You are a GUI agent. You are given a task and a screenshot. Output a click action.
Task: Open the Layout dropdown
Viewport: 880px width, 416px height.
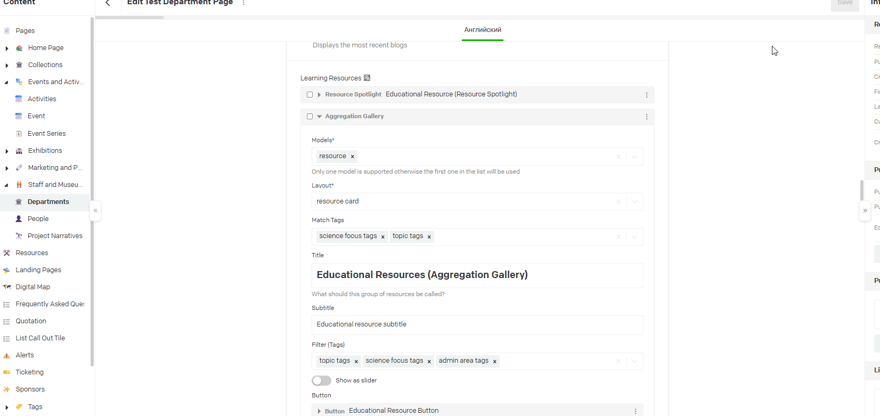pyautogui.click(x=634, y=201)
